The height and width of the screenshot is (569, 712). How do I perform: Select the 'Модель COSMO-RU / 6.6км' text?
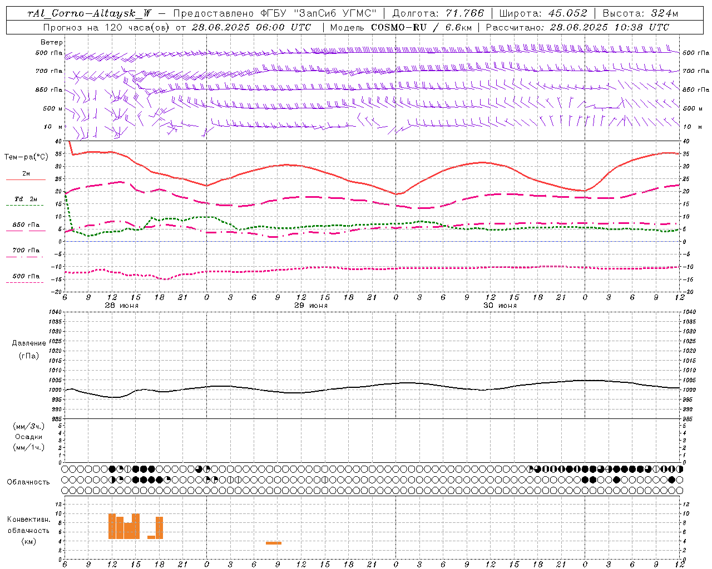point(400,27)
